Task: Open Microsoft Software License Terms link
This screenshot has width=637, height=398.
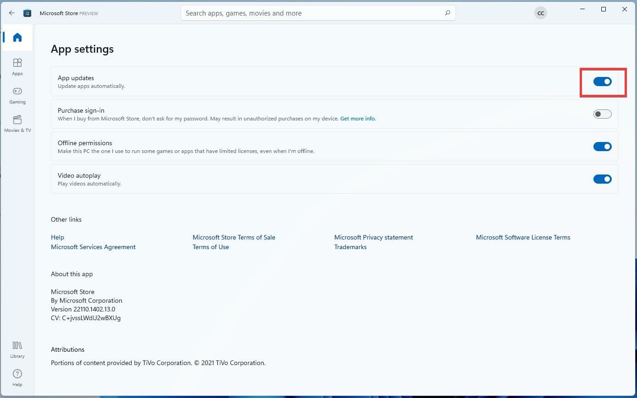Action: pos(523,237)
